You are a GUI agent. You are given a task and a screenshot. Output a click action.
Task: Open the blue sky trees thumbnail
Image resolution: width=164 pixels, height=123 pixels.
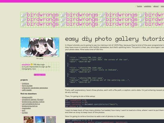point(40,120)
